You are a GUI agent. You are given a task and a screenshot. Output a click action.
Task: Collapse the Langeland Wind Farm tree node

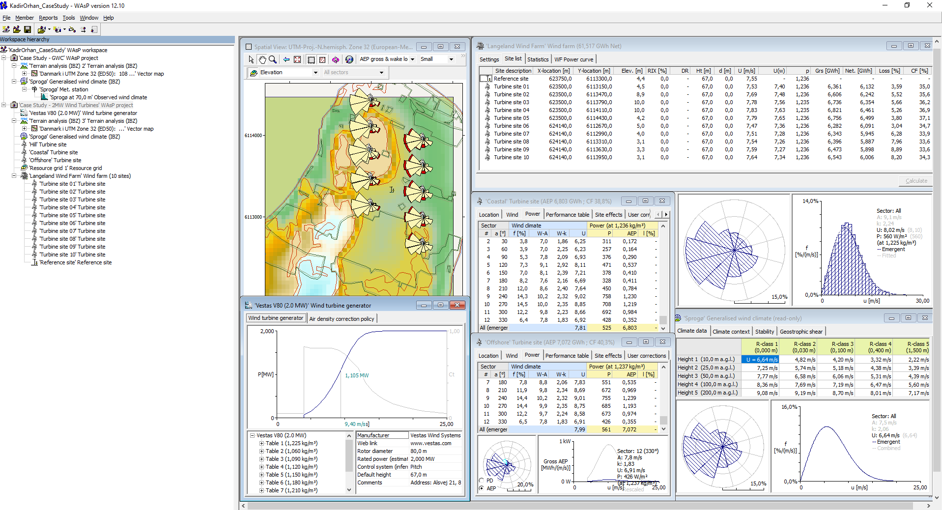[x=14, y=176]
